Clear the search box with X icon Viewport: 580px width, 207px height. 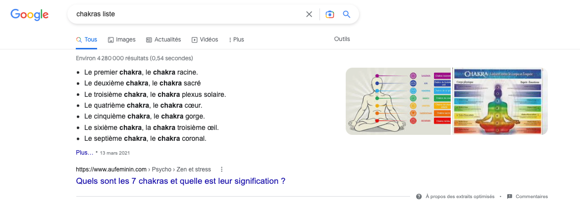click(309, 14)
